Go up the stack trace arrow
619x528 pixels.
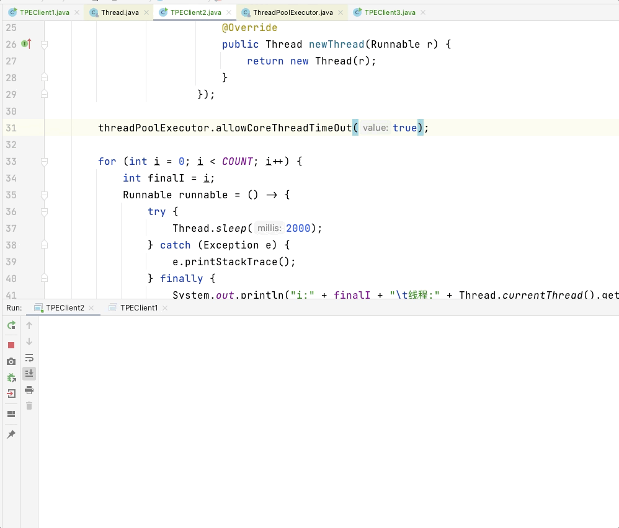(29, 325)
